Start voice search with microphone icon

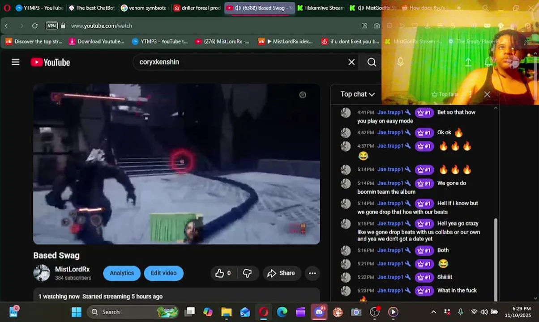400,62
